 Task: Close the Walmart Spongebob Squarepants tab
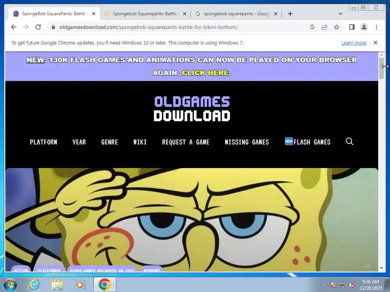click(185, 14)
